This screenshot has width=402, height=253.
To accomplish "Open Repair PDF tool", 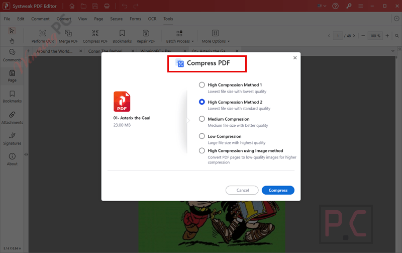I will click(146, 36).
